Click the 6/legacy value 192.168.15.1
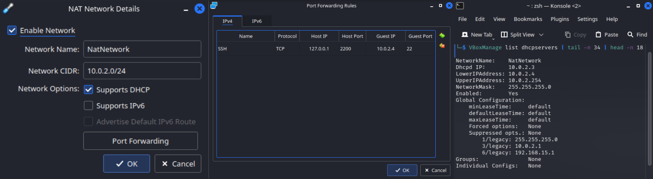This screenshot has width=653, height=179. pyautogui.click(x=535, y=153)
